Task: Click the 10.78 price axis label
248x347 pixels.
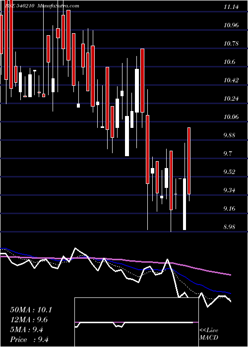Action: (231, 44)
